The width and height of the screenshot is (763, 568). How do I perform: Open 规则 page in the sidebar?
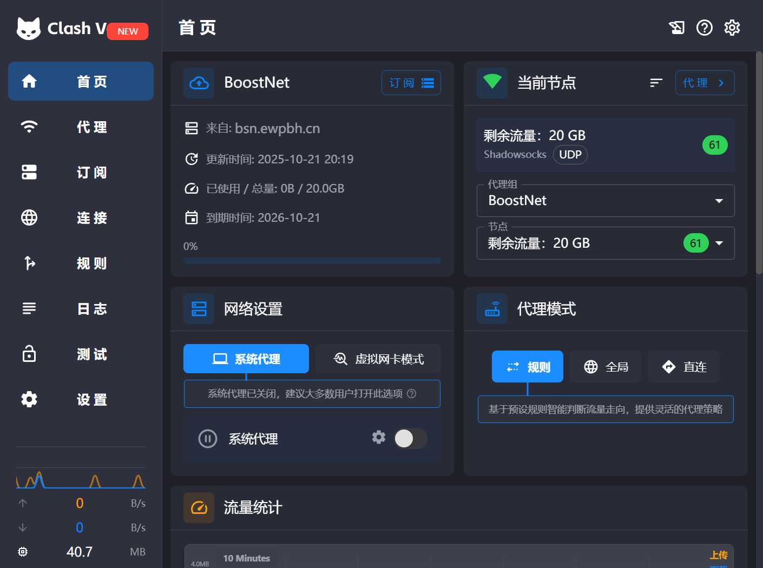(81, 263)
